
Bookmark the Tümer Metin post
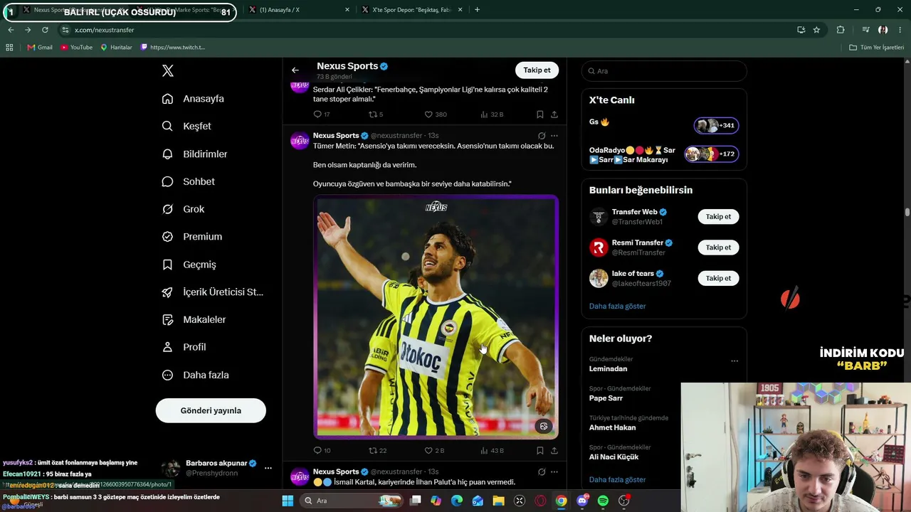(x=540, y=451)
